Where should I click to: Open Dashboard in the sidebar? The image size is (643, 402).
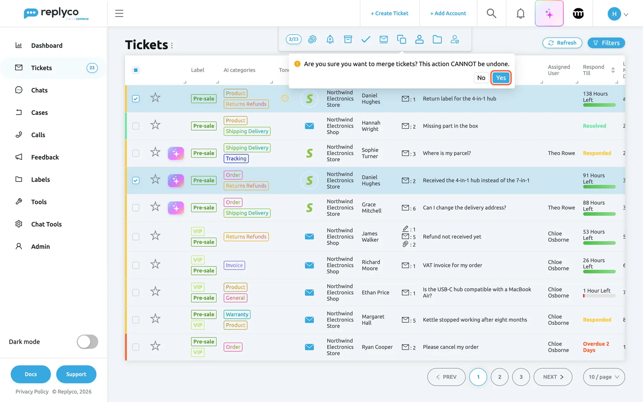(46, 45)
